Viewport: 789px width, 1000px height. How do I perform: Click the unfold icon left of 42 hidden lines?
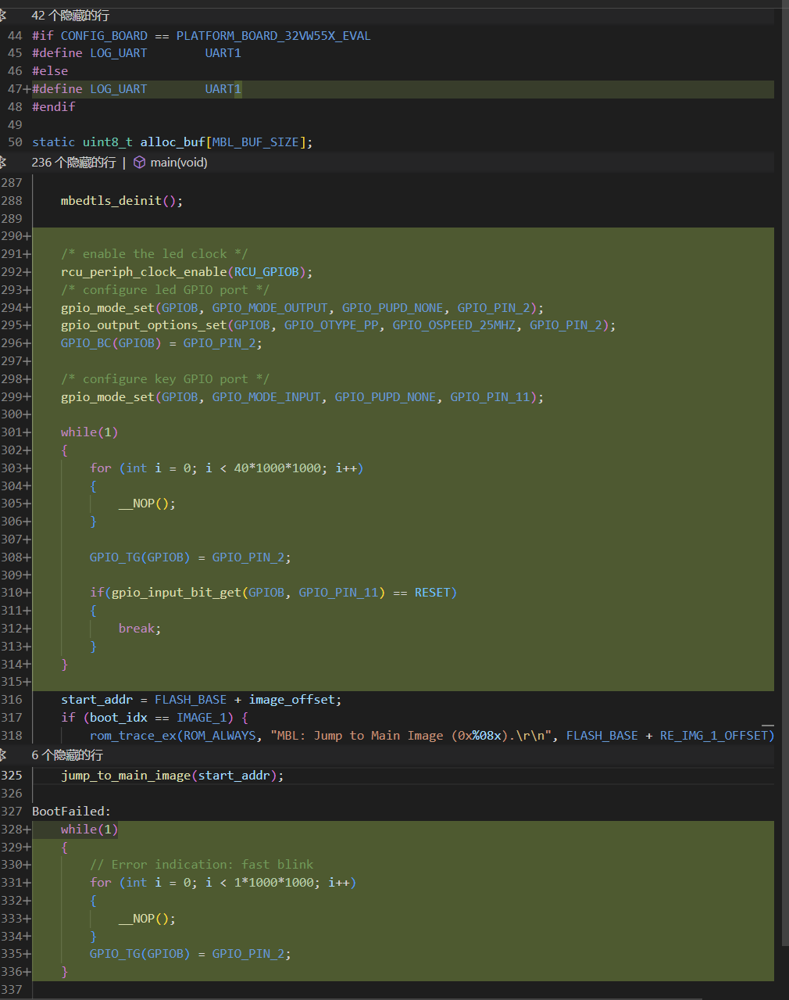(3, 16)
